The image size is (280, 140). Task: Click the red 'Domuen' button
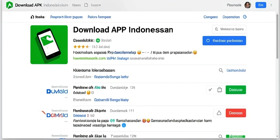pyautogui.click(x=236, y=113)
